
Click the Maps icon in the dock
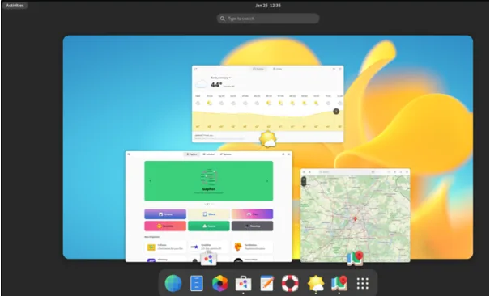coord(339,283)
